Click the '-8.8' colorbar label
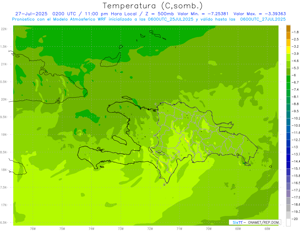 pyautogui.click(x=295, y=104)
